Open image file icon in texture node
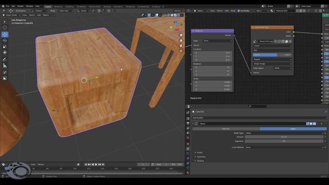Viewport: 329px width, 185px height. coord(287,42)
